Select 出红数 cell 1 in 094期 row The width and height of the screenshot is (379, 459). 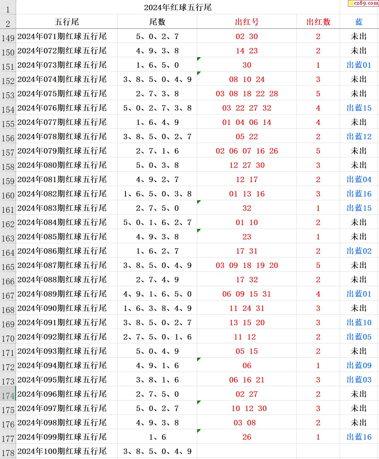click(318, 365)
